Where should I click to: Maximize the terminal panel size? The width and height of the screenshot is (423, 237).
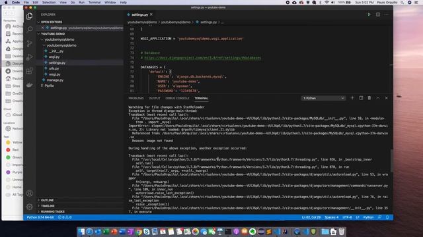tap(378, 98)
